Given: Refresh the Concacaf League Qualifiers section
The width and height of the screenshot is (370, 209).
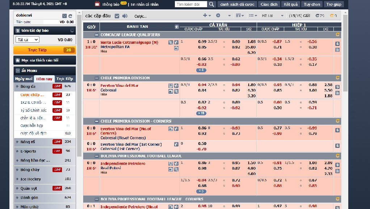Looking at the screenshot, I should coord(338,35).
